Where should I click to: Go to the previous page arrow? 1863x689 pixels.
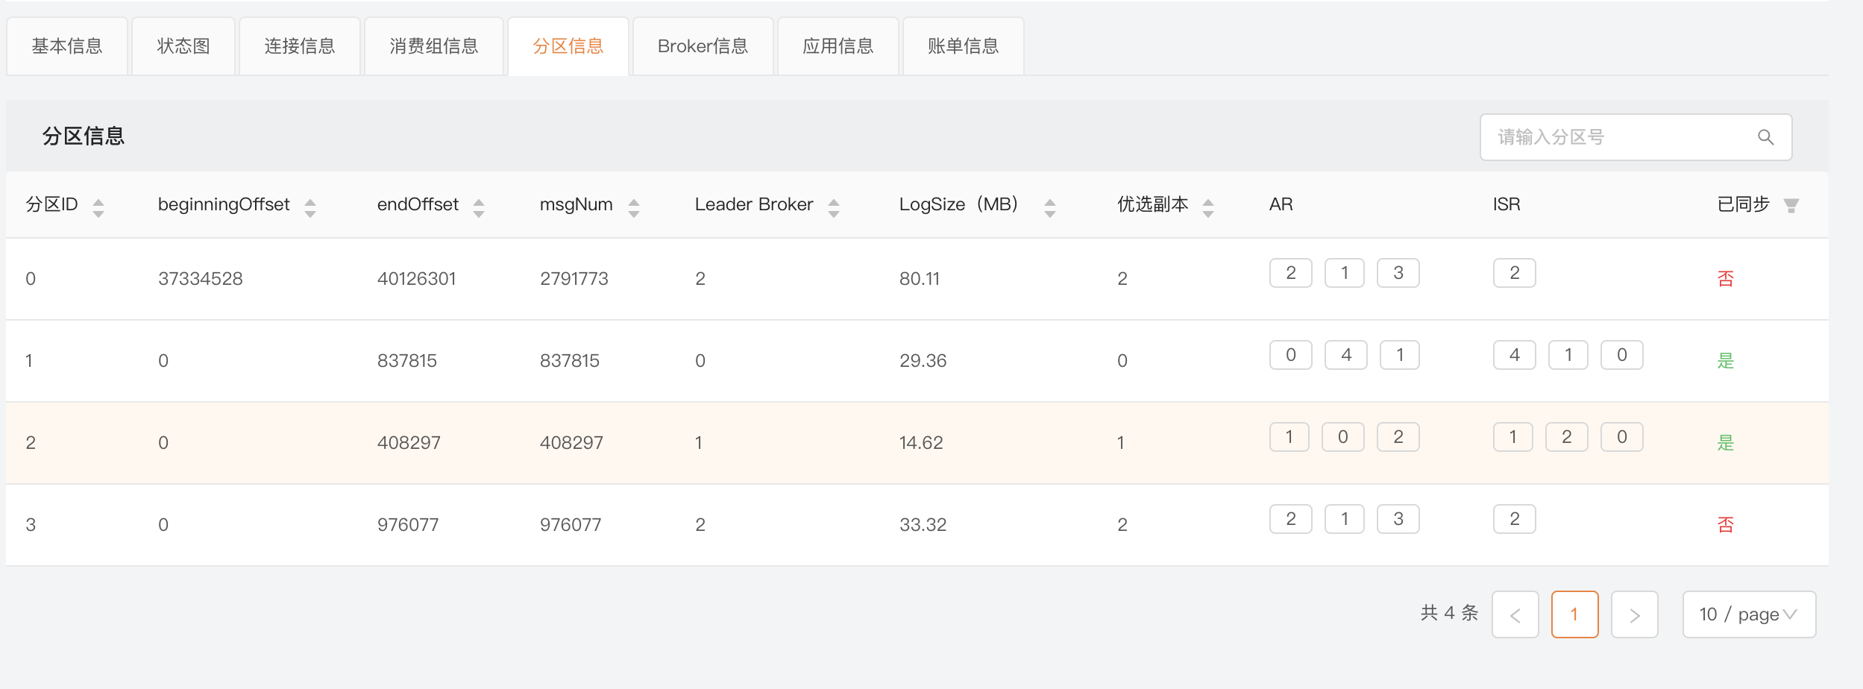click(1515, 614)
